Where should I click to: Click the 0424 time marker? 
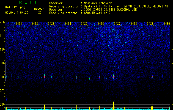pos(68,24)
